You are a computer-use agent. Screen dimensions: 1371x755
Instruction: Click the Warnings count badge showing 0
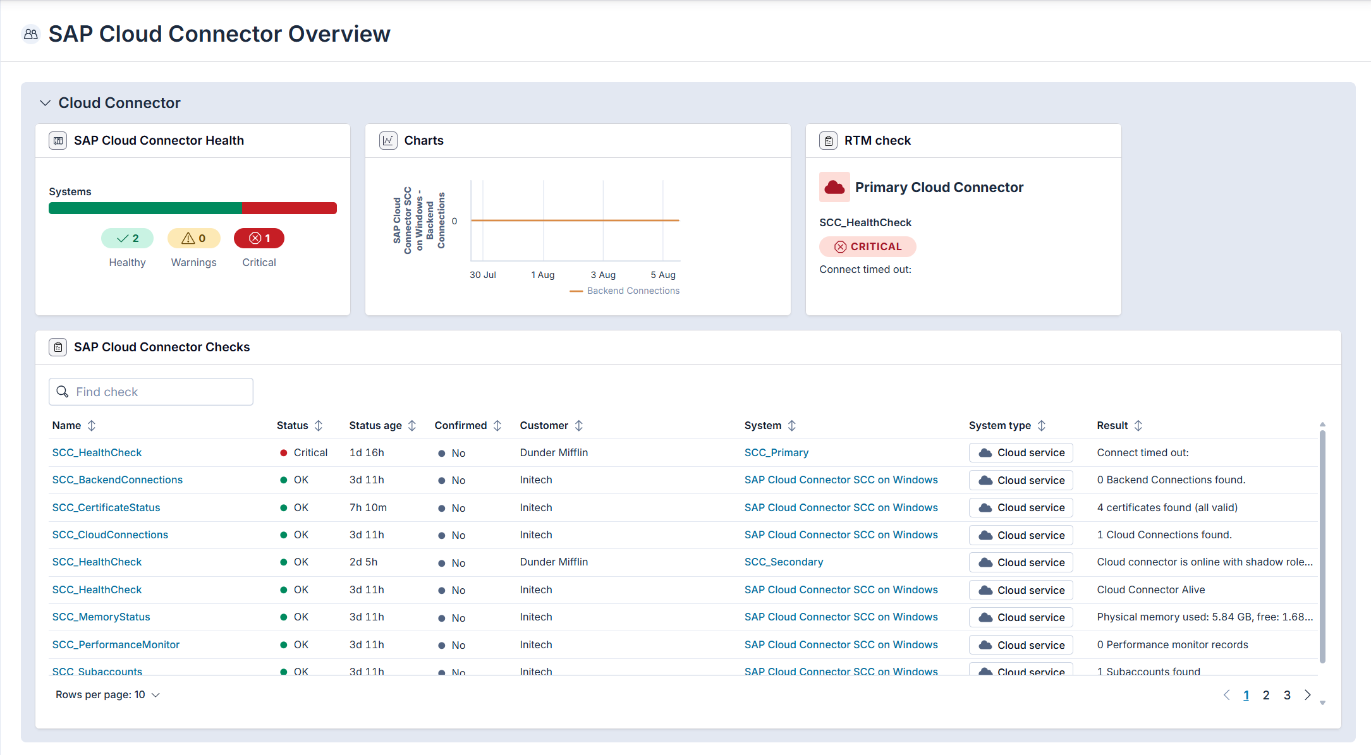point(193,238)
